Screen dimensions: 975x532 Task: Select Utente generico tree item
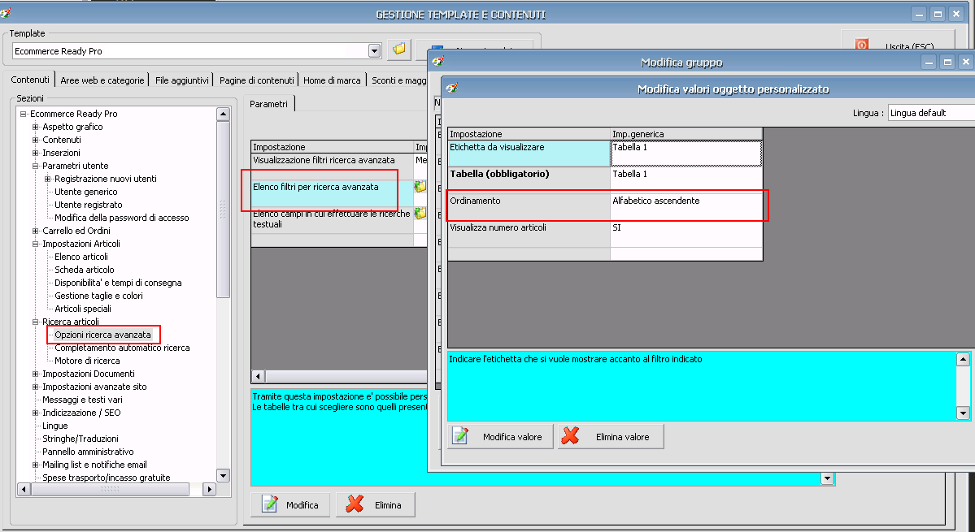click(x=86, y=192)
